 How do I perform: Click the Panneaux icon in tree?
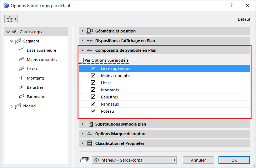click(x=21, y=97)
